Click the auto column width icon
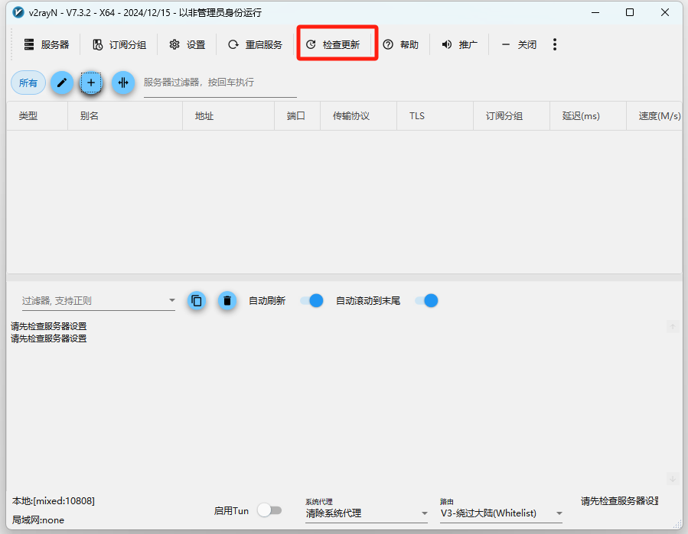This screenshot has height=534, width=688. (122, 83)
